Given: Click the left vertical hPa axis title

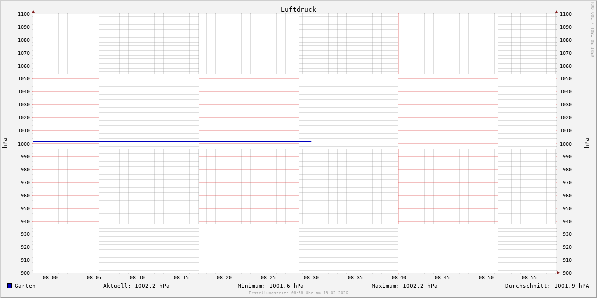Looking at the screenshot, I should [x=5, y=143].
